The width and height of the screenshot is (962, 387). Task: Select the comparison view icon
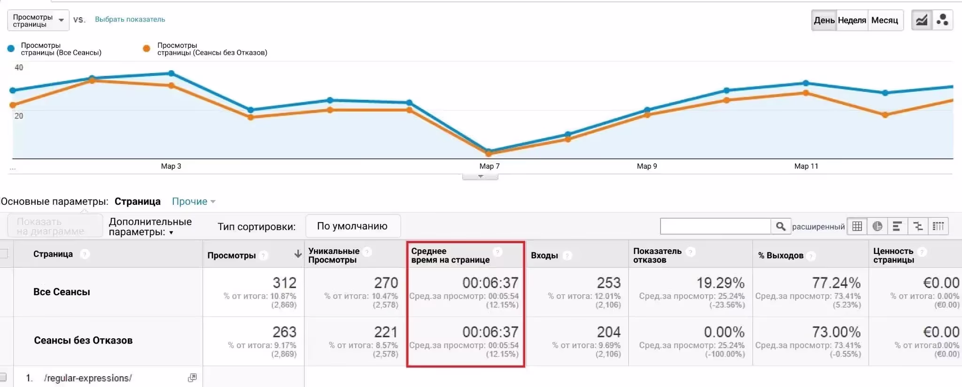click(x=918, y=226)
